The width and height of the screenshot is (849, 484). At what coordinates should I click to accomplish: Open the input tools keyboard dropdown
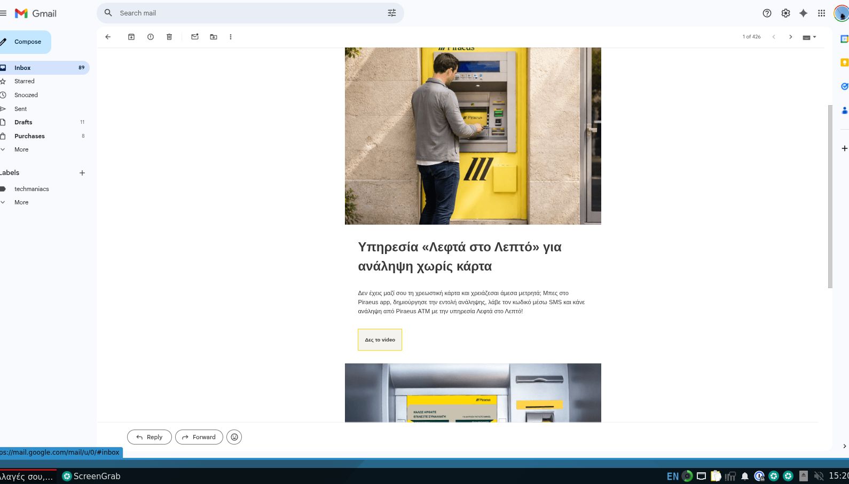(809, 37)
